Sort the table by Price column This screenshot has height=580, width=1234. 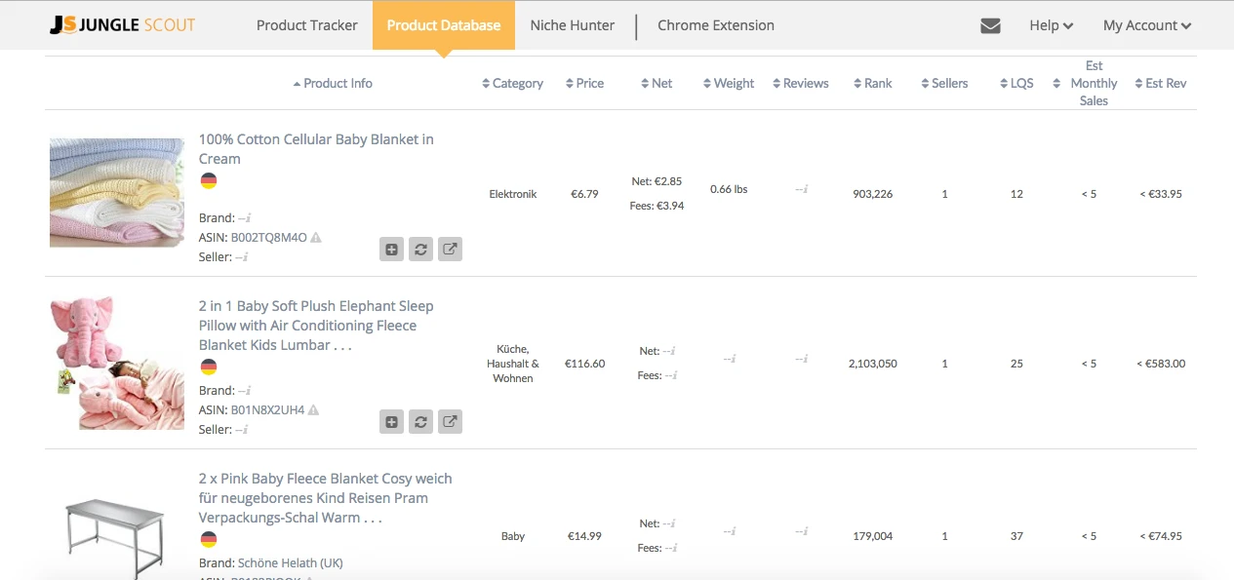pos(584,83)
